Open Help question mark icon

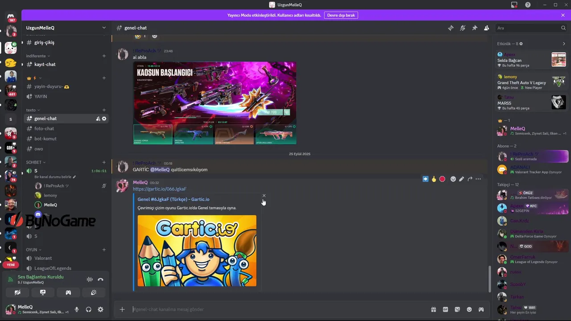[528, 5]
